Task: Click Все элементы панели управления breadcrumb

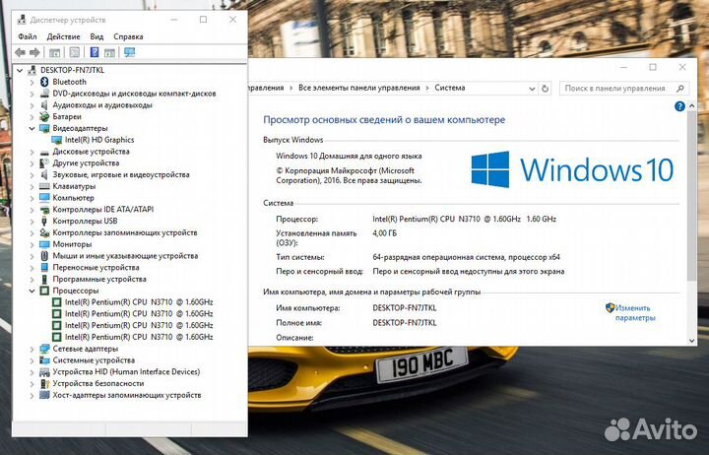Action: click(359, 88)
